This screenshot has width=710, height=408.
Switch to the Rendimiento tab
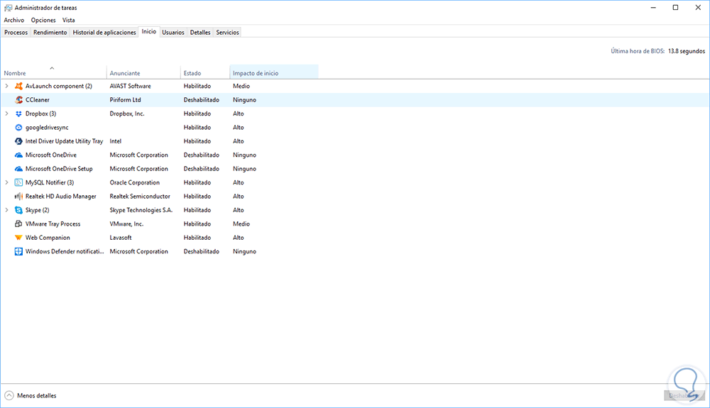(50, 33)
